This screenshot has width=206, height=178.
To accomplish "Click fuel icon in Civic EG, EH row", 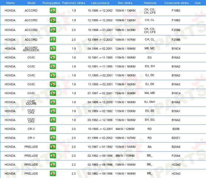I will coord(53,66).
